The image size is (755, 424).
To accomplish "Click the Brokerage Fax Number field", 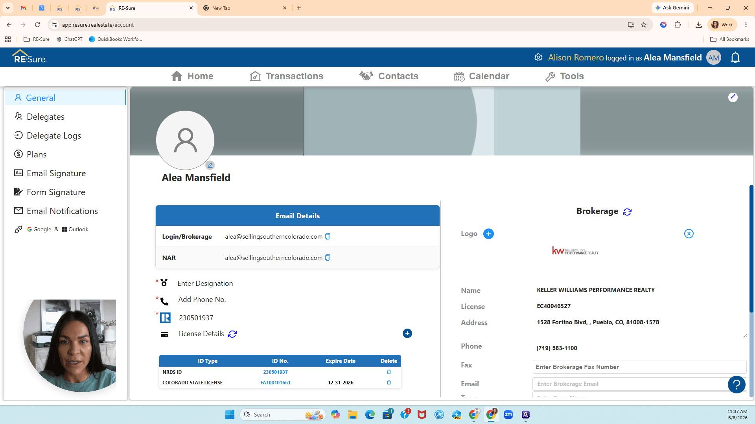I will 639,367.
